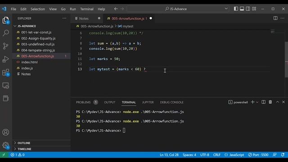Viewport: 288px width, 162px height.
Task: Click the feedback icon in status bar
Action: tap(274, 155)
